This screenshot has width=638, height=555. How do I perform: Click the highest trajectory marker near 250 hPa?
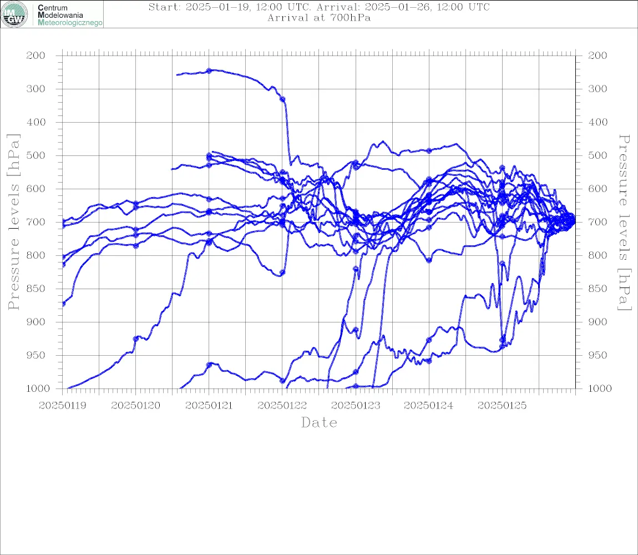coord(209,71)
